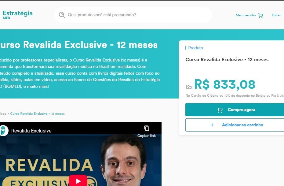Click the plus icon beside Adicionar ao carrinho
This screenshot has width=284, height=186.
[x=212, y=125]
